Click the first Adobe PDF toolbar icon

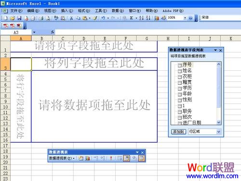pos(6,26)
